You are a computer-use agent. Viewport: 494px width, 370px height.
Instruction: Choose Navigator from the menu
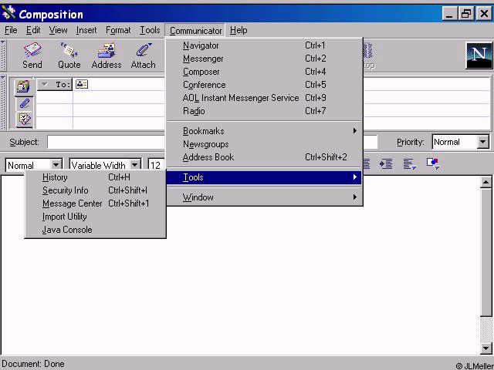(265, 45)
